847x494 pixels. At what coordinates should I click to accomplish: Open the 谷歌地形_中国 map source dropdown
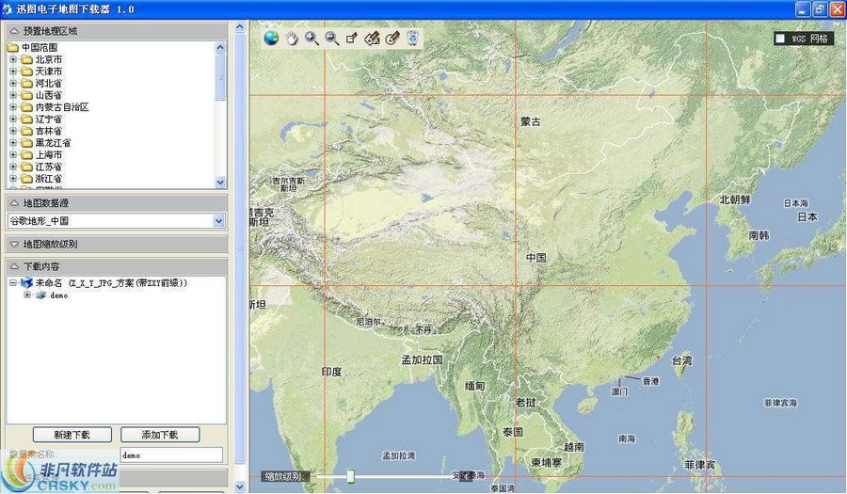click(x=218, y=221)
